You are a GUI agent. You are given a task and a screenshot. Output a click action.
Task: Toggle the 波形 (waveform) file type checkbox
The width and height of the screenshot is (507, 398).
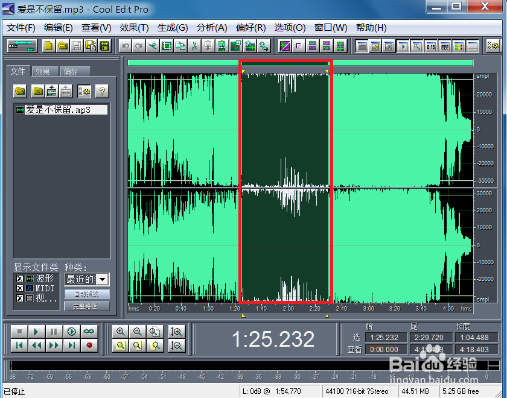[20, 279]
